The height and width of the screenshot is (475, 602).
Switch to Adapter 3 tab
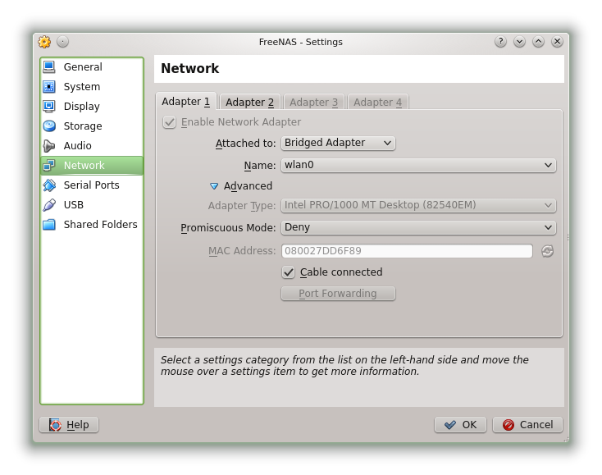click(313, 103)
